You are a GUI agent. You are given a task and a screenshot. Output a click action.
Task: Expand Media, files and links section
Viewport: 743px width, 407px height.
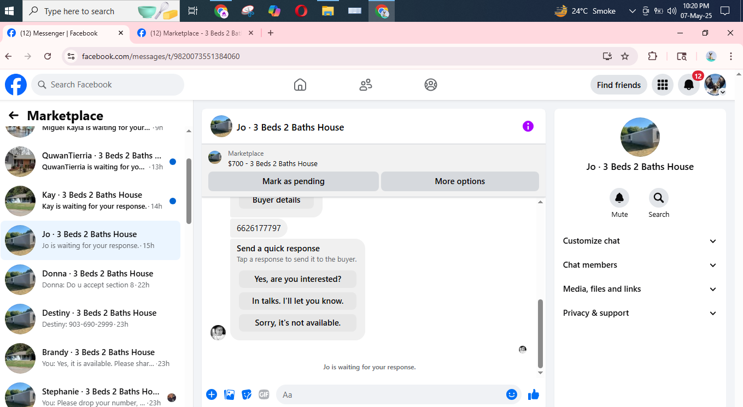(640, 289)
